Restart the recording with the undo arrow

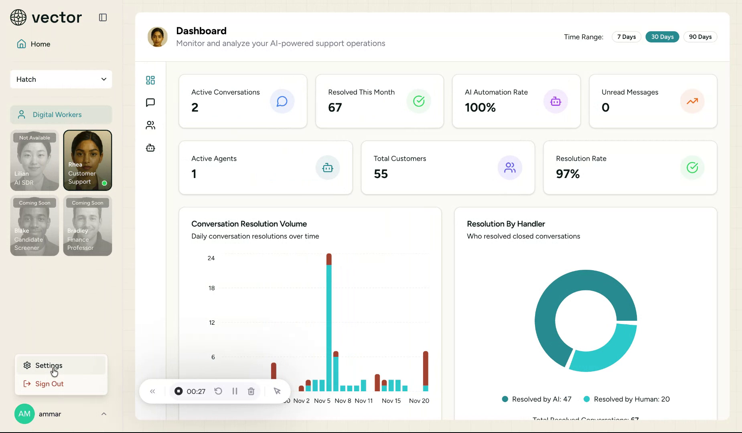(218, 391)
